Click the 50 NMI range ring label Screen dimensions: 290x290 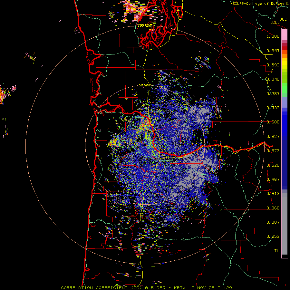click(145, 85)
